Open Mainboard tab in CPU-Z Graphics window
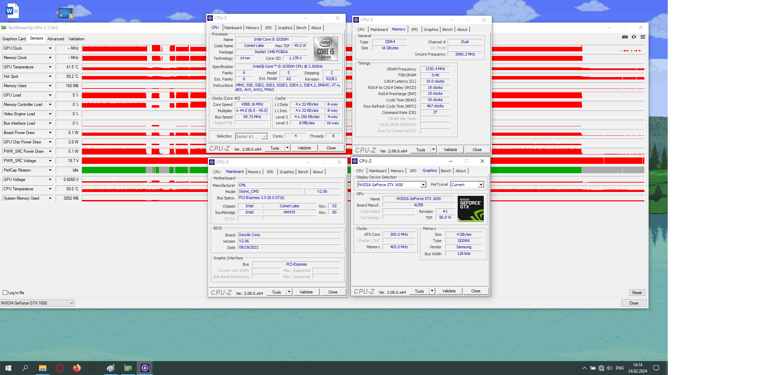 tap(378, 171)
